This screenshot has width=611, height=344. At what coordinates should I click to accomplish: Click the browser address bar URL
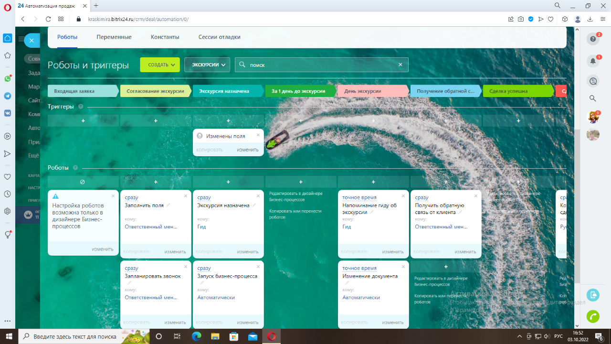pyautogui.click(x=138, y=19)
